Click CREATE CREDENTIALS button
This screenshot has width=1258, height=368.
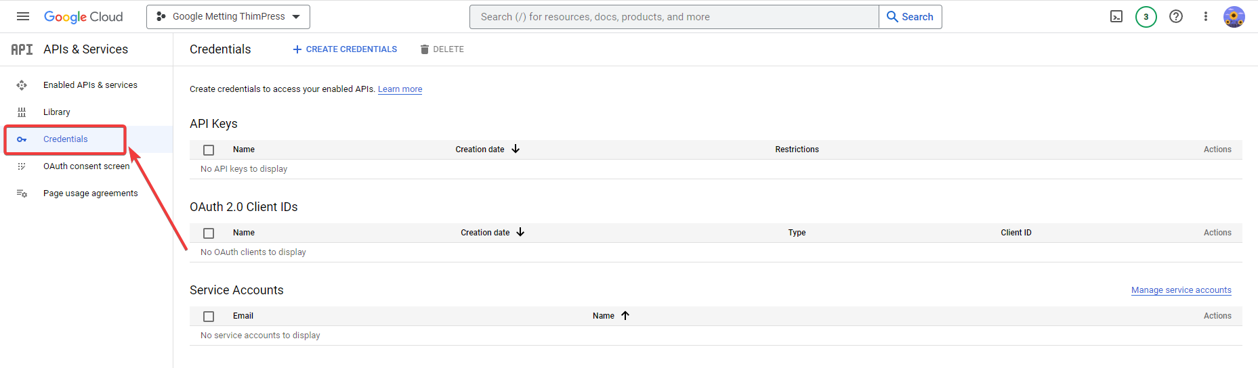click(345, 49)
